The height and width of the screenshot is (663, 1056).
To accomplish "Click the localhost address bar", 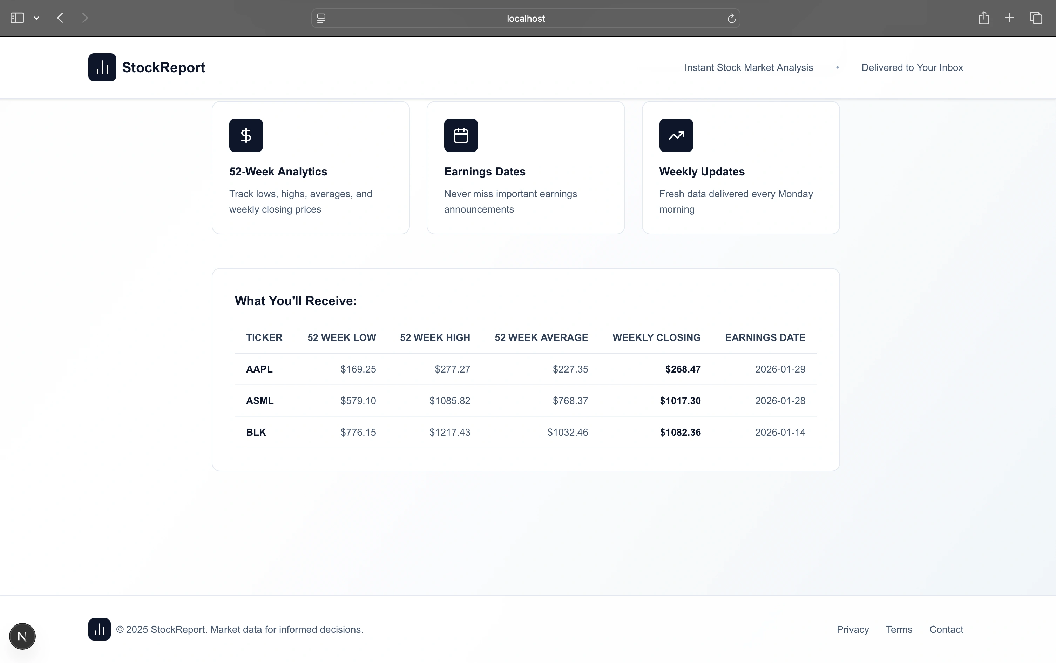I will (526, 18).
